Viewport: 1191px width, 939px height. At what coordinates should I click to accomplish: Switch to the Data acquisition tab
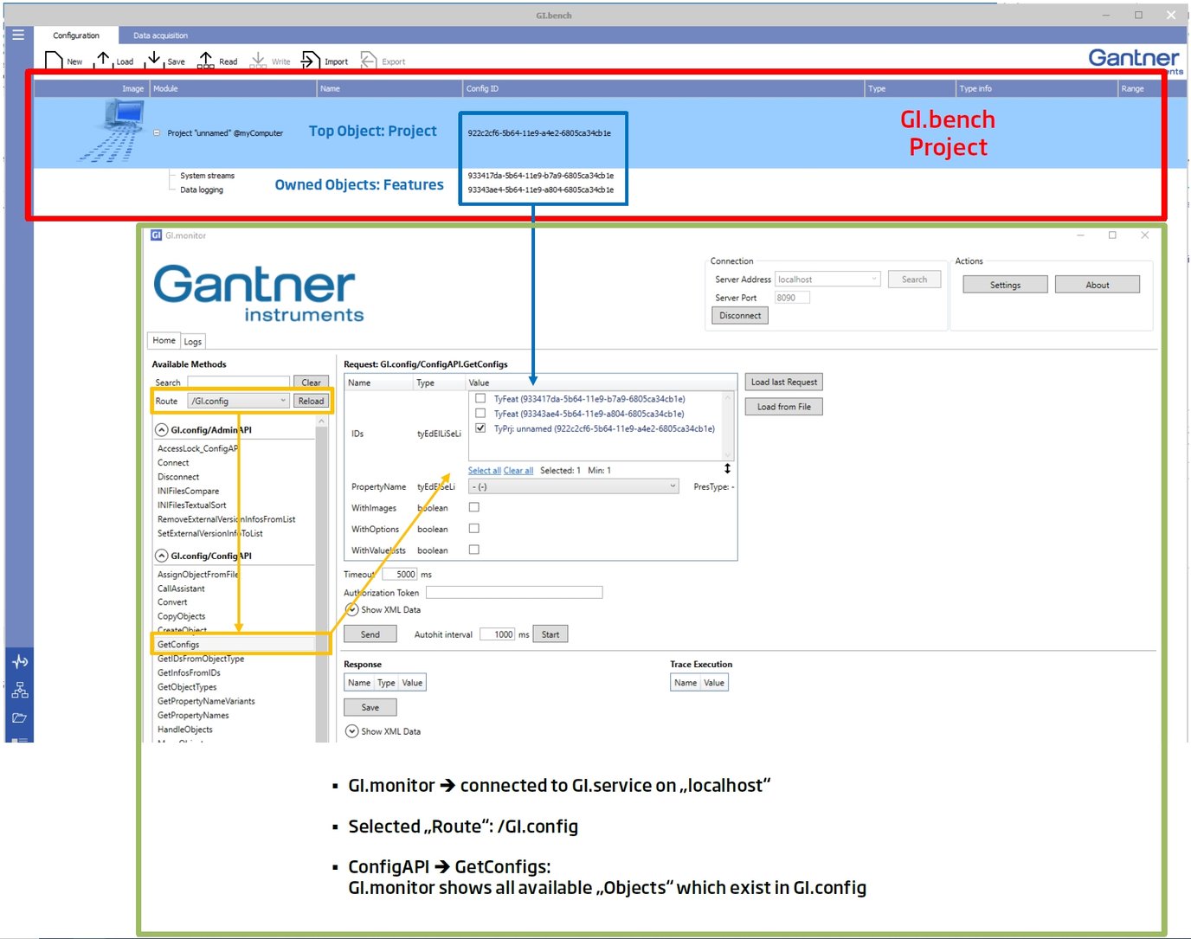[x=160, y=35]
